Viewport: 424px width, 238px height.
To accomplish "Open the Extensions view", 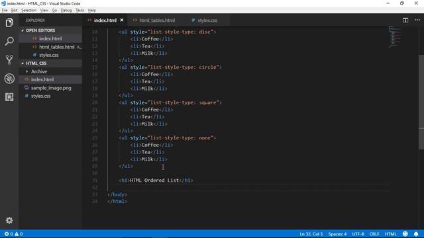I will click(x=9, y=97).
